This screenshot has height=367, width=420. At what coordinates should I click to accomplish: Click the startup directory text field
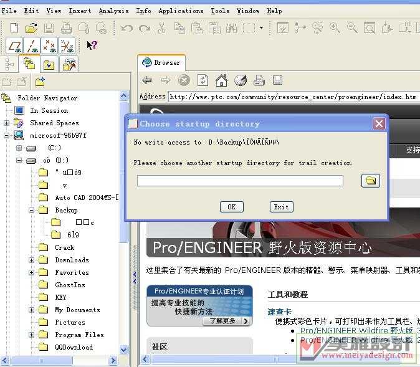click(x=240, y=181)
